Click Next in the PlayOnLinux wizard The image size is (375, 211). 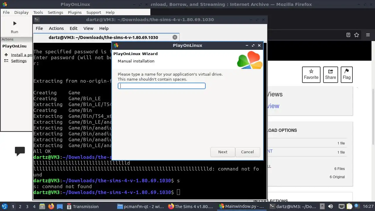[x=223, y=152]
